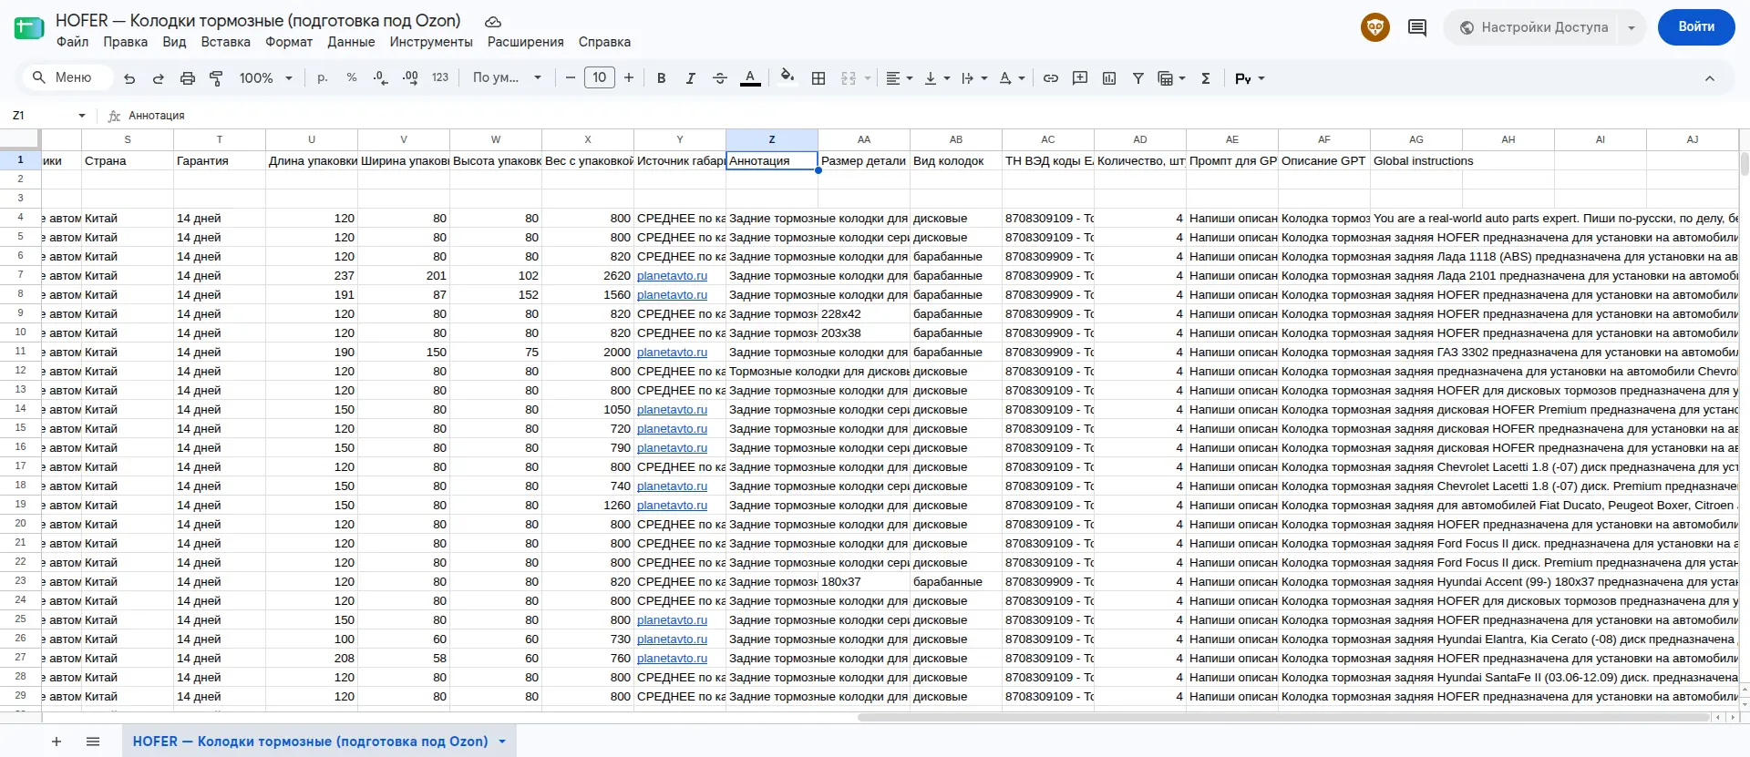The height and width of the screenshot is (757, 1750).
Task: Open the zoom 100% dropdown
Action: click(x=265, y=78)
